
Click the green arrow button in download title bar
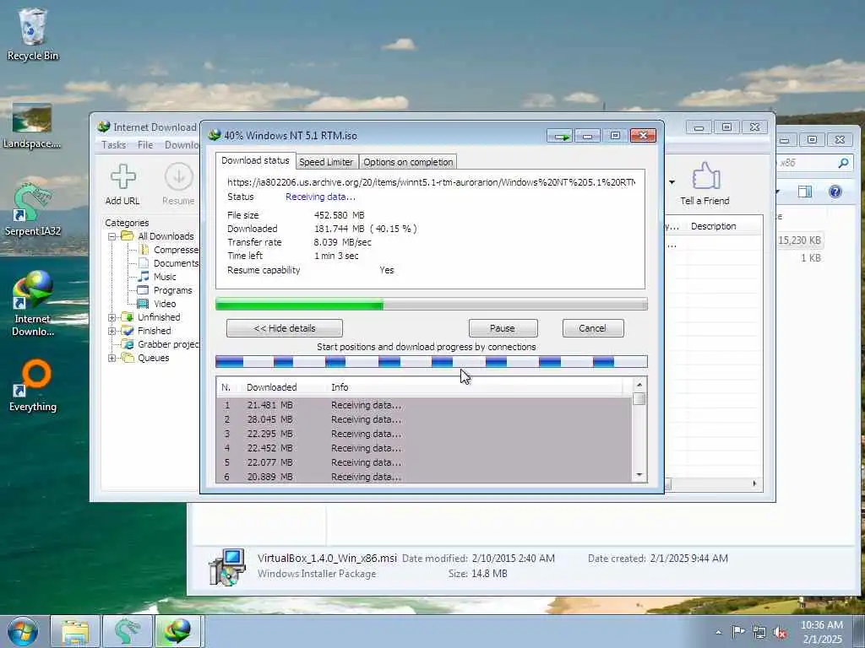coord(561,136)
